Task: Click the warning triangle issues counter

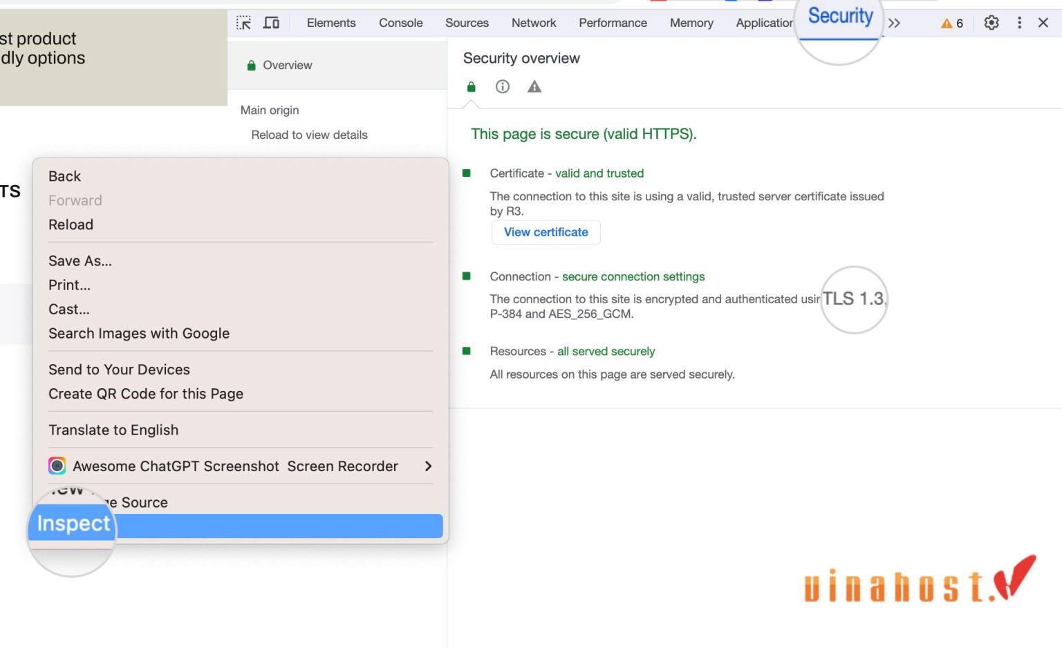Action: (x=952, y=23)
